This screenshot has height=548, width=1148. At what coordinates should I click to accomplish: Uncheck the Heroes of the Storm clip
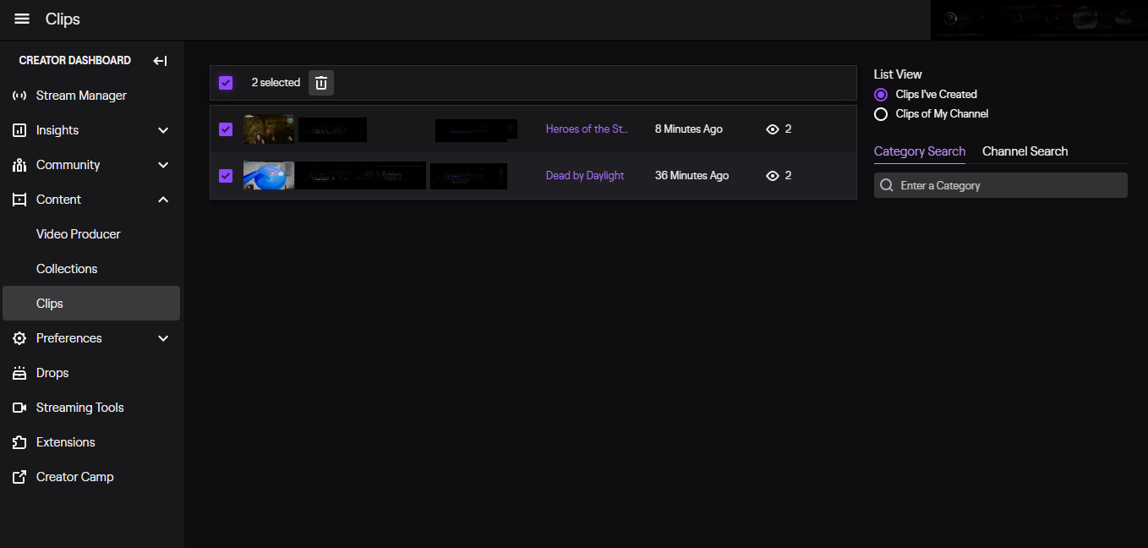coord(226,129)
